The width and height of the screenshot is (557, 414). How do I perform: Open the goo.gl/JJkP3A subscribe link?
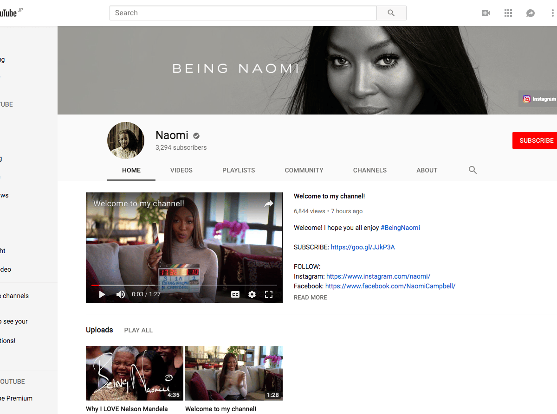(x=363, y=247)
